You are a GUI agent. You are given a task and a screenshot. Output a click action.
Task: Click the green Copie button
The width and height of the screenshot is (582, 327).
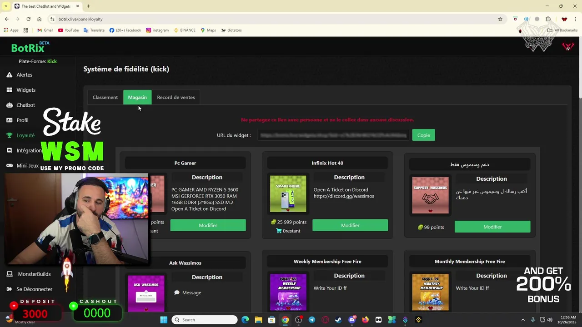[423, 135]
